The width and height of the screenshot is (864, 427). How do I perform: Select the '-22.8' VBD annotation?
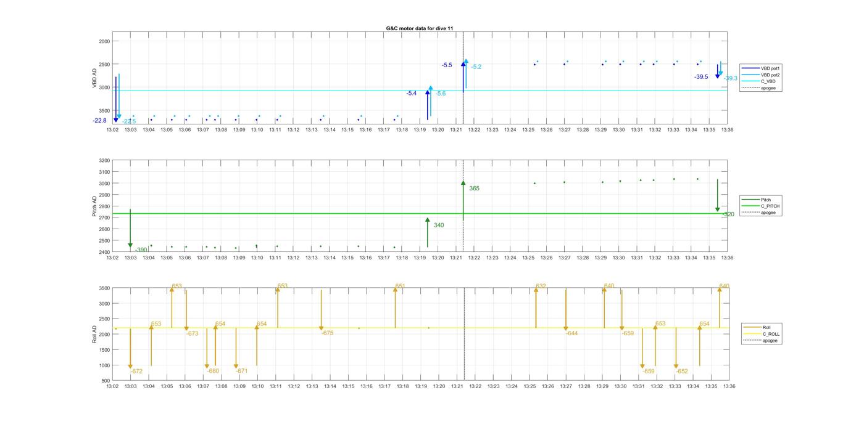click(99, 121)
